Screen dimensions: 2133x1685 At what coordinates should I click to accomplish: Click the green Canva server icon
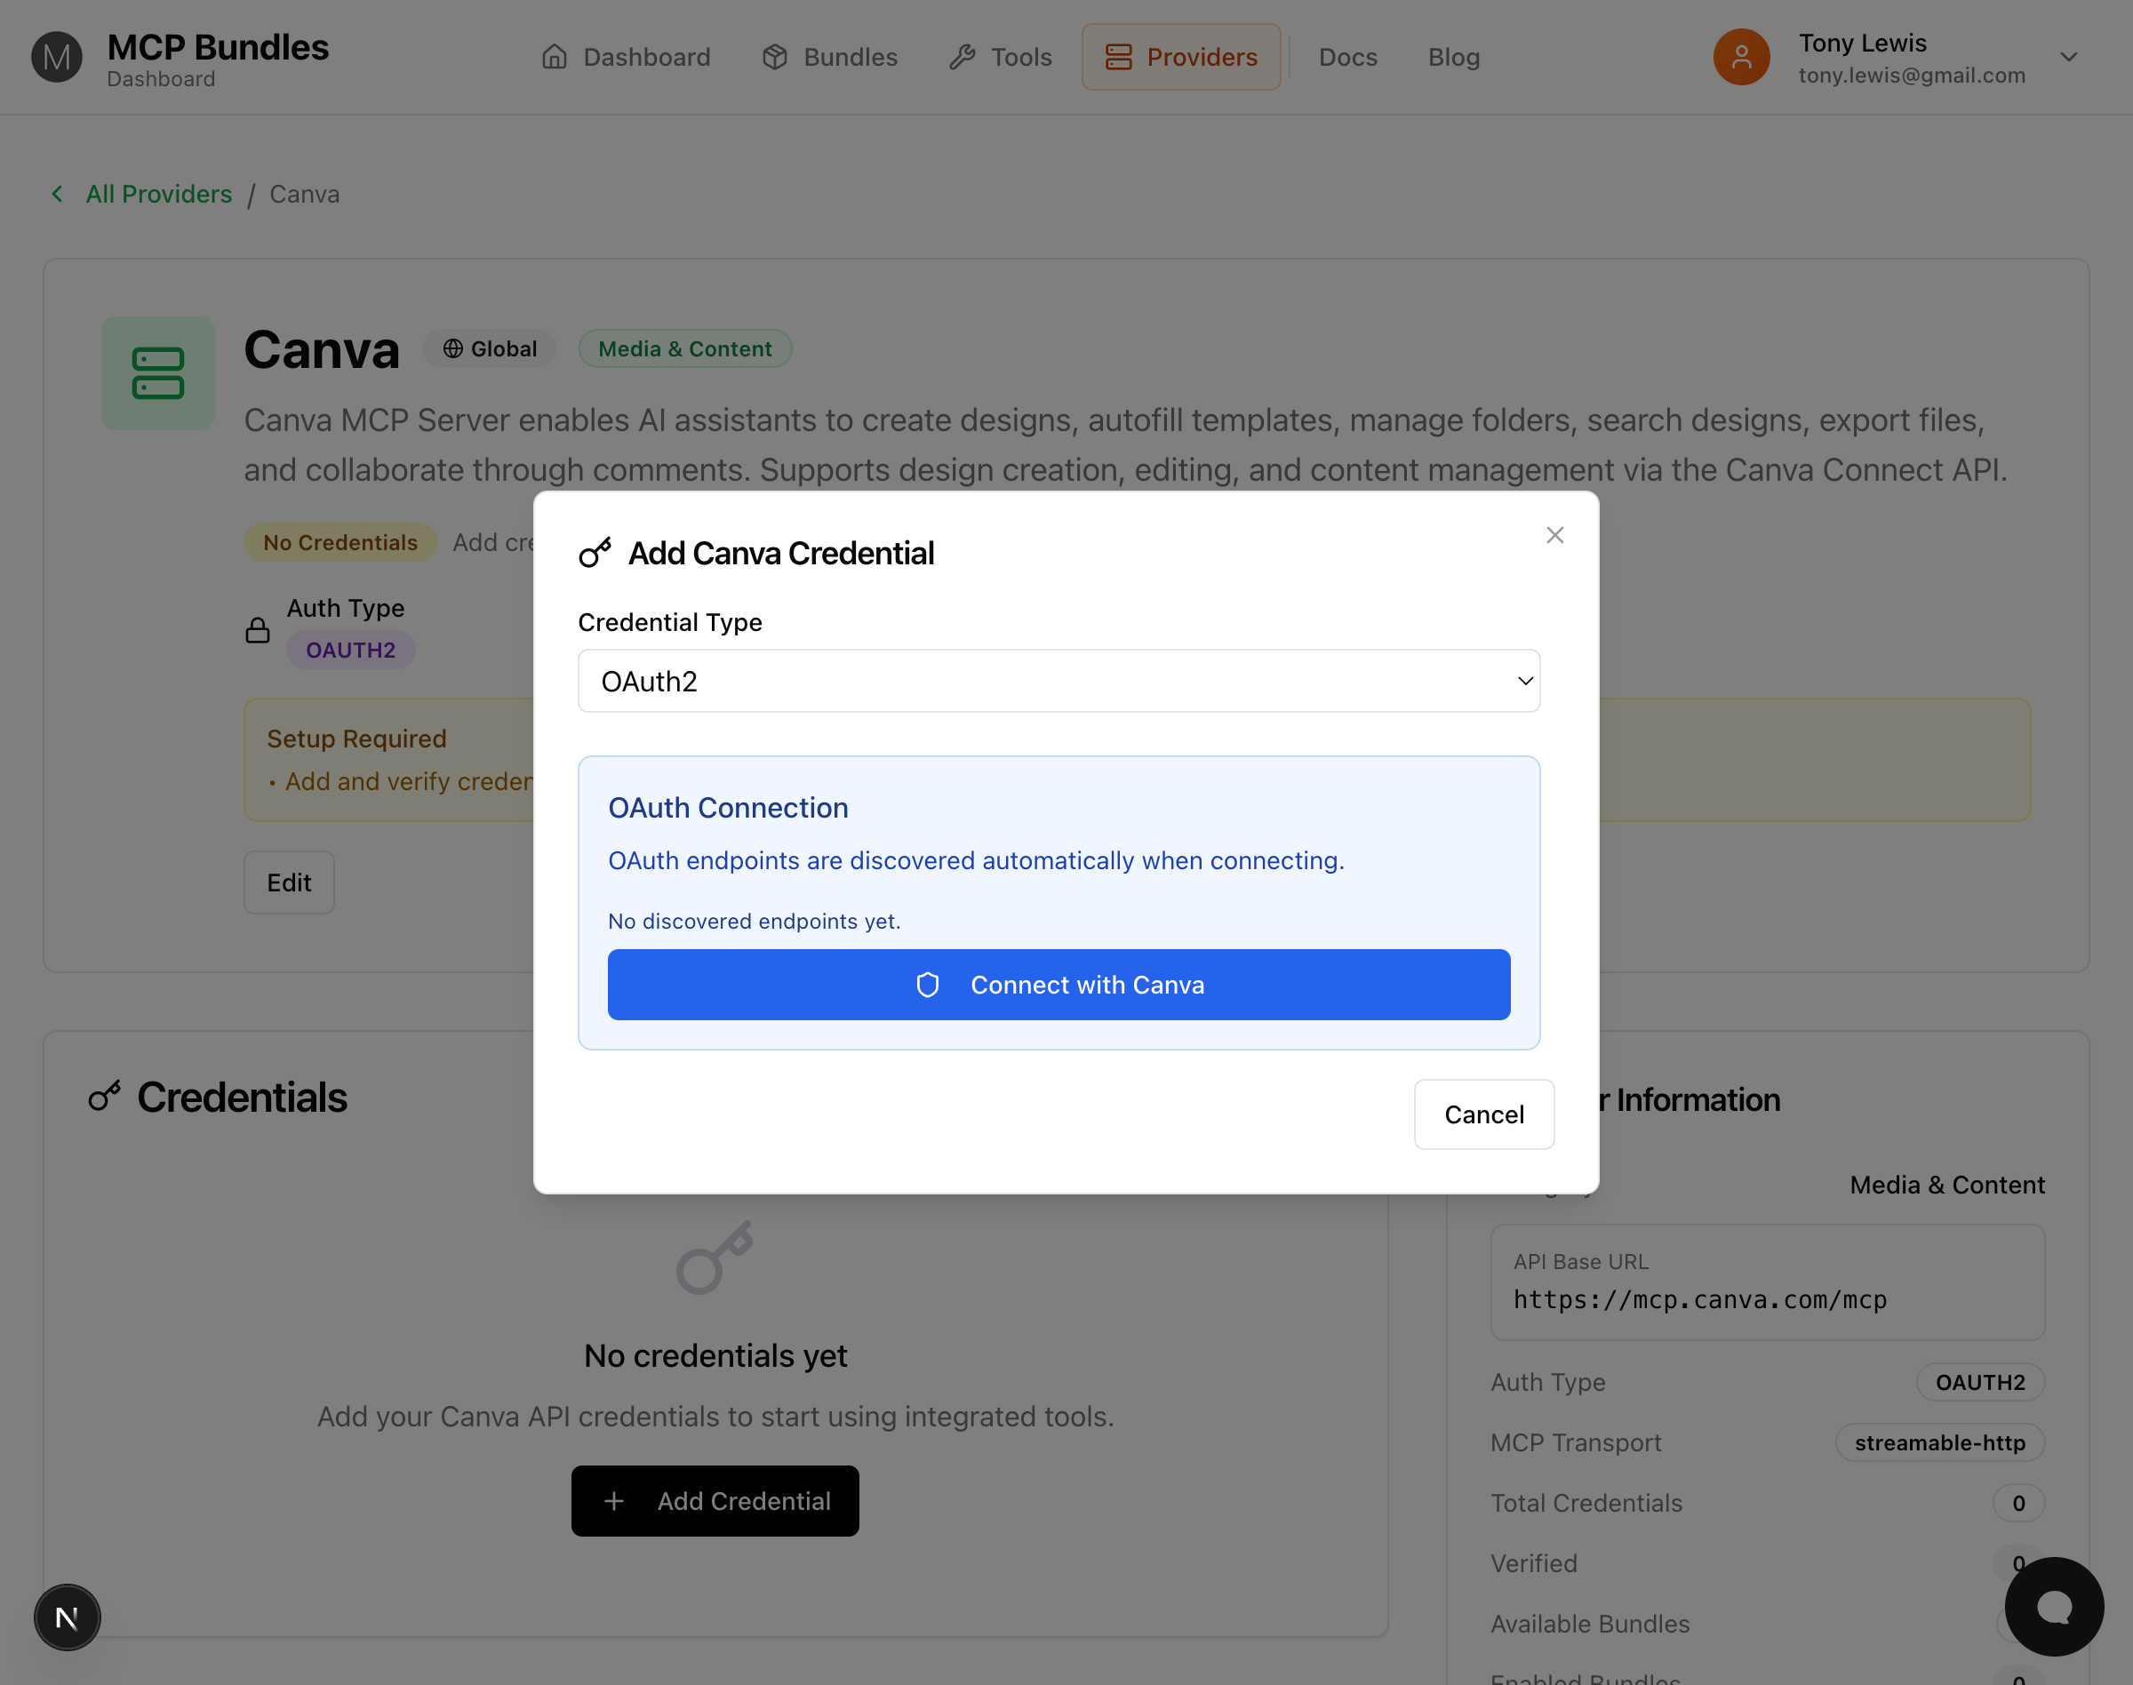click(x=158, y=373)
